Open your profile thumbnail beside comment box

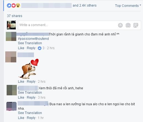(x=11, y=25)
